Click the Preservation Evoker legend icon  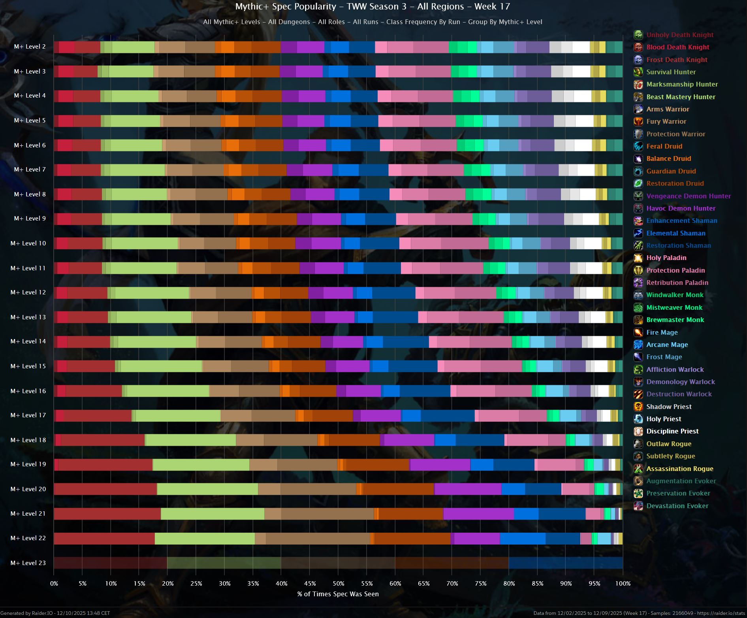pos(638,493)
